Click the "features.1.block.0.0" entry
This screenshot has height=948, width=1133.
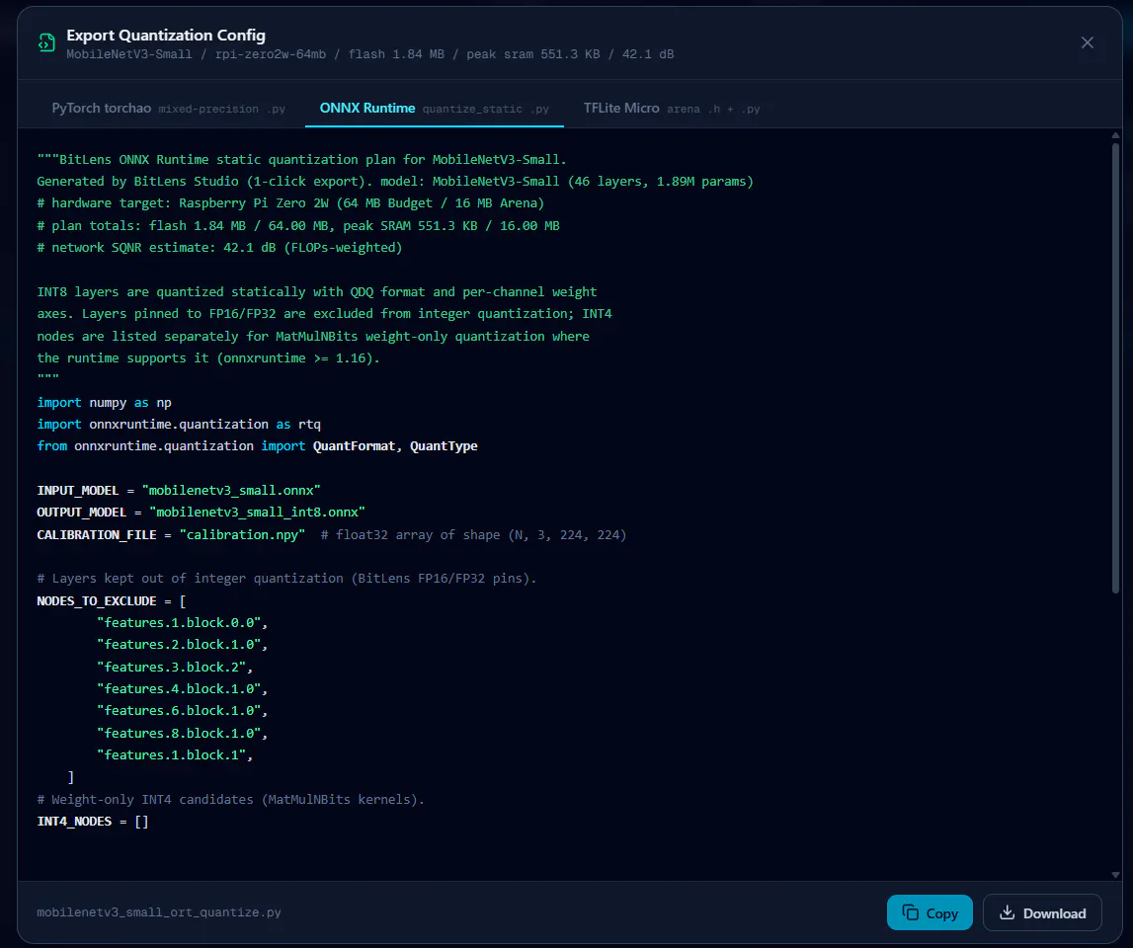[182, 623]
